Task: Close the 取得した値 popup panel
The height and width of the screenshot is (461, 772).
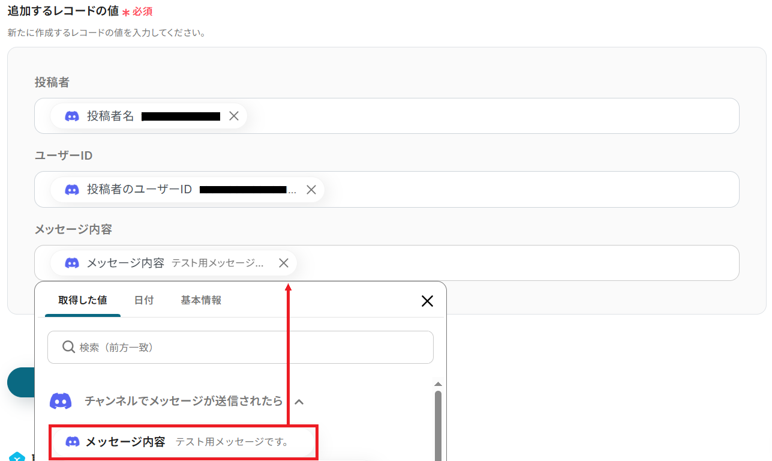Action: (427, 301)
